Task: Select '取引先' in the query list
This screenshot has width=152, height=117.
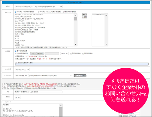Action: (x=17, y=36)
